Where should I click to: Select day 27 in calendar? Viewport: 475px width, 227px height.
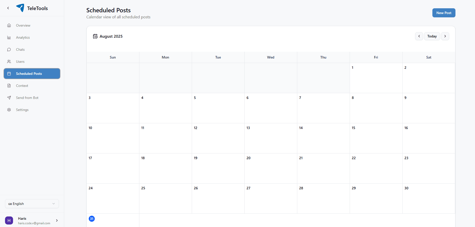coord(271,198)
